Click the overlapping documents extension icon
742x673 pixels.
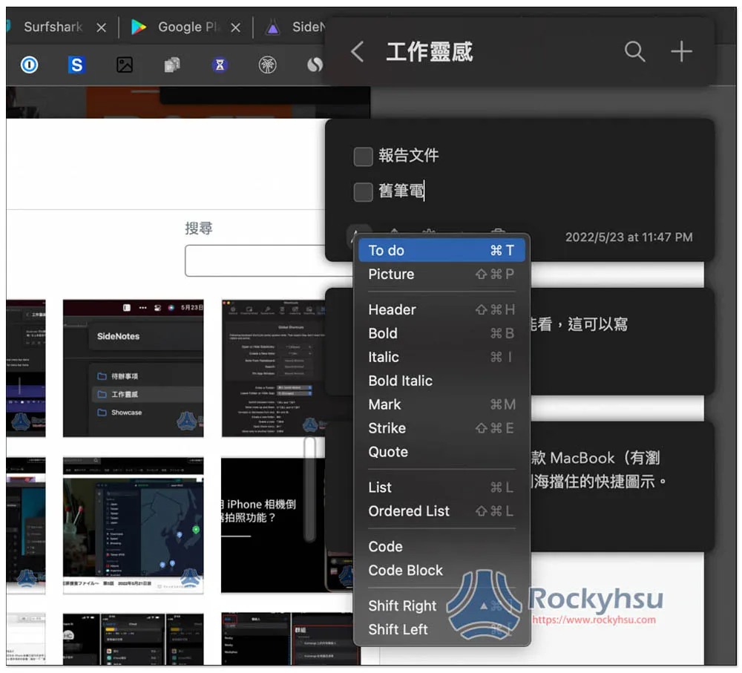pyautogui.click(x=172, y=65)
